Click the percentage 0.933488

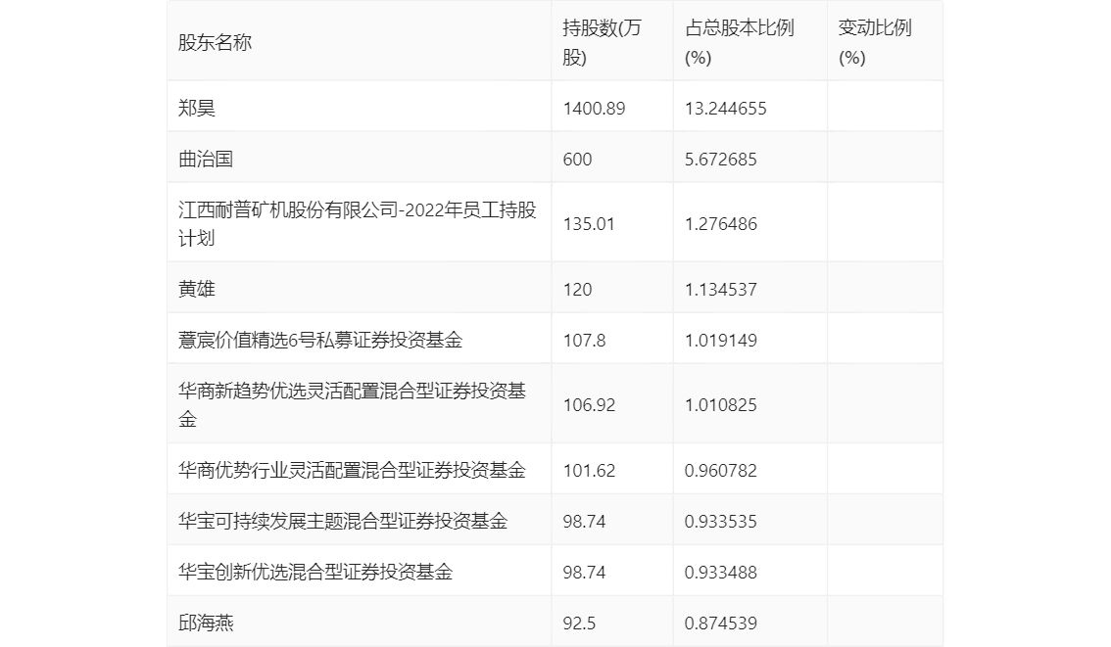(x=721, y=573)
